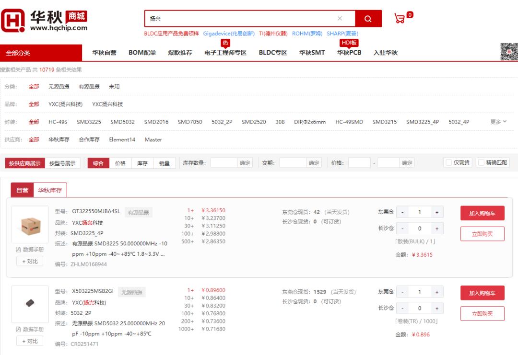Screen dimensions: 518x355
Task: Confirm the 库存数量 filter
Action: 245,163
